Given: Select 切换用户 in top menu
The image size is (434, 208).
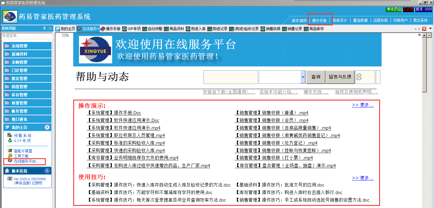Looking at the screenshot, I should coord(400,21).
